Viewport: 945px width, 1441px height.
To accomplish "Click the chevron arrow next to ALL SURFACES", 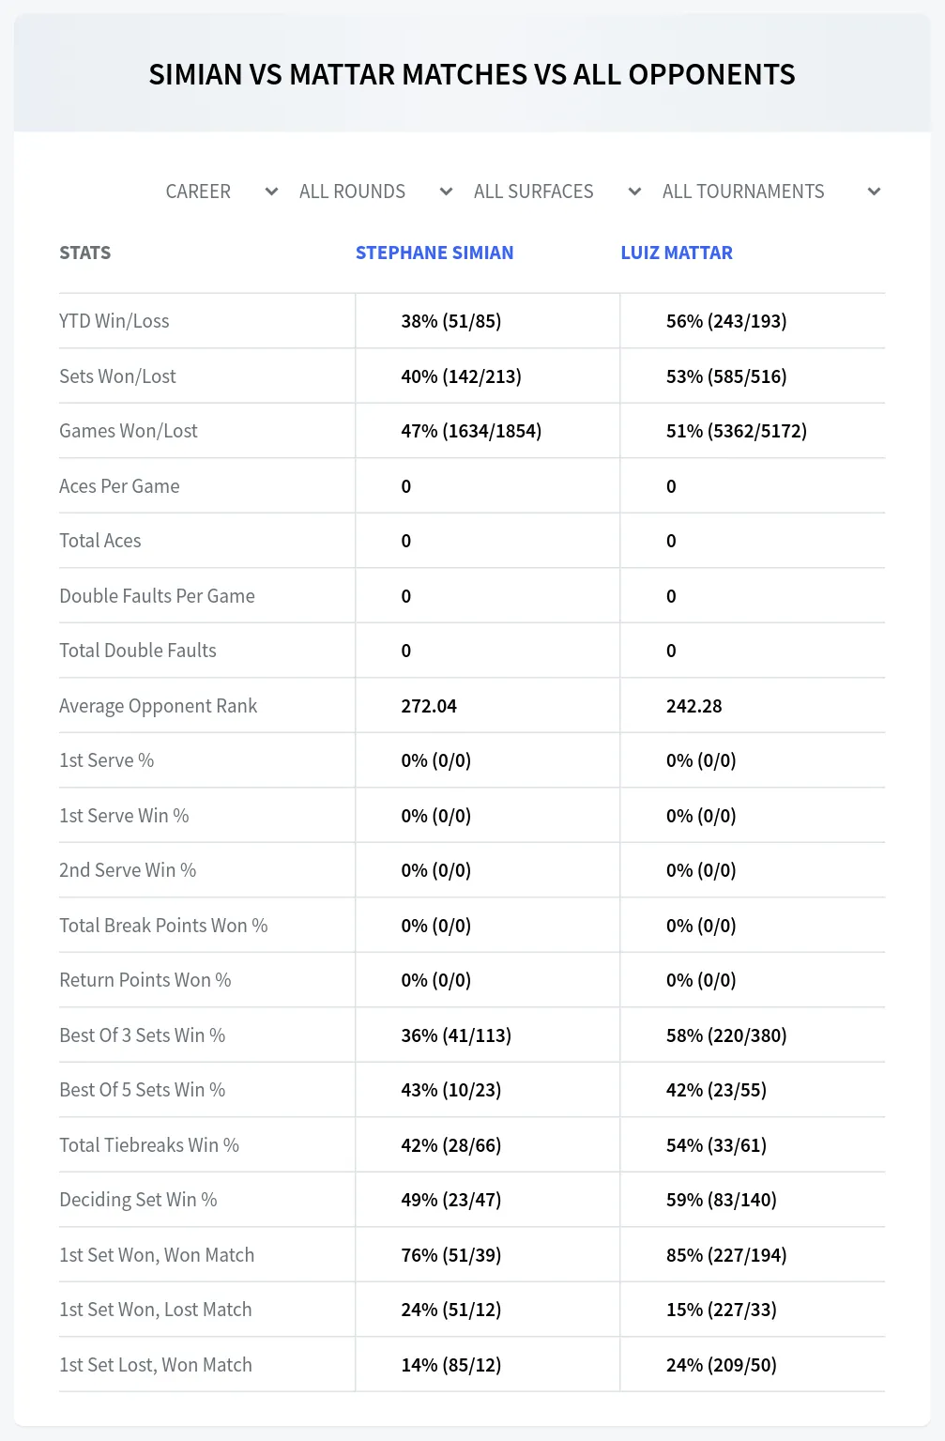I will click(634, 192).
